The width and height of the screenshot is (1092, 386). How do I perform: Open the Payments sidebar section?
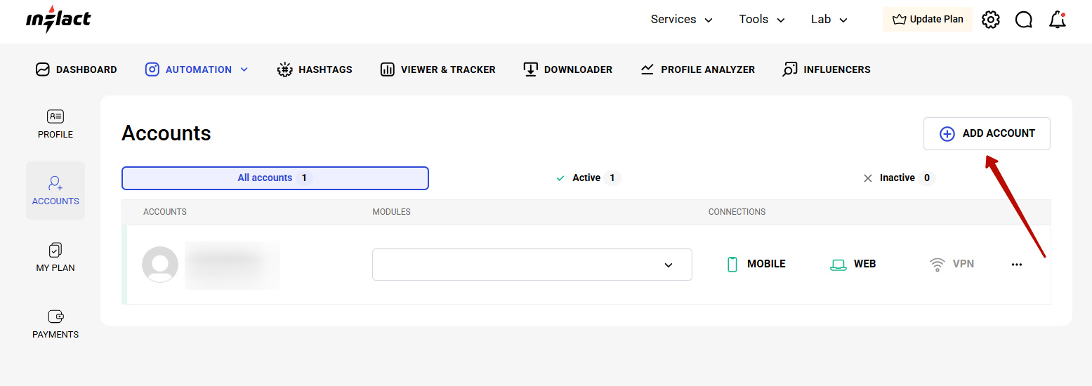55,324
